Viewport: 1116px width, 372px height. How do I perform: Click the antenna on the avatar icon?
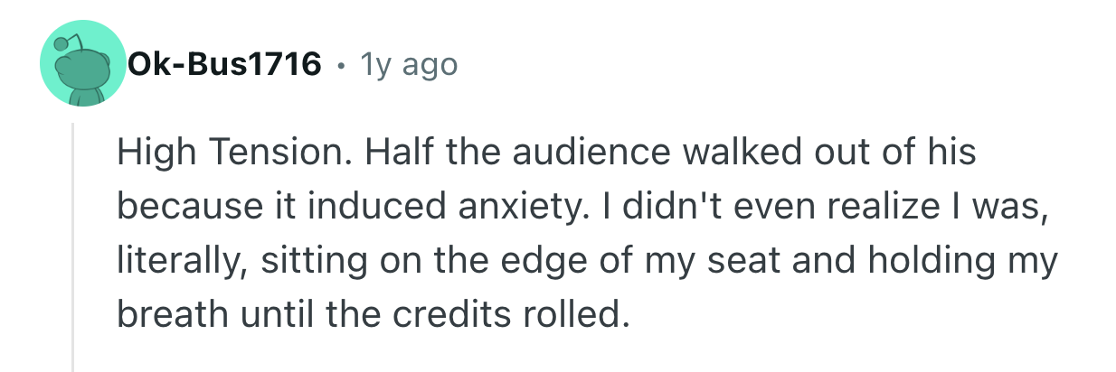(63, 42)
